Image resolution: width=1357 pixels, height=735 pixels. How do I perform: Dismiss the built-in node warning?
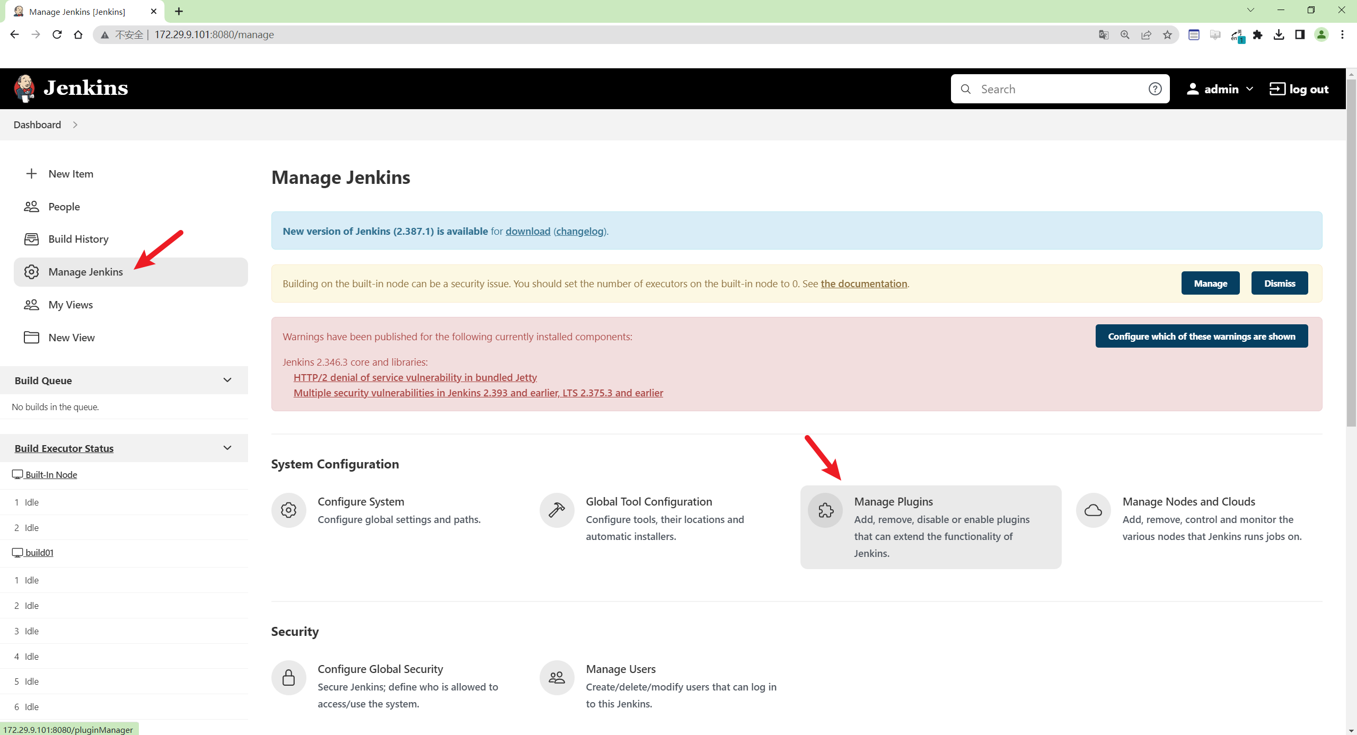pyautogui.click(x=1279, y=283)
